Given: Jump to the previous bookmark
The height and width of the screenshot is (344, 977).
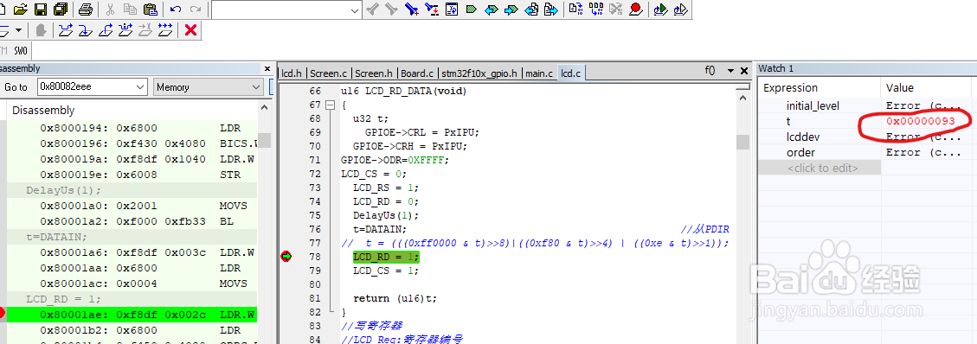Looking at the screenshot, I should (x=492, y=10).
